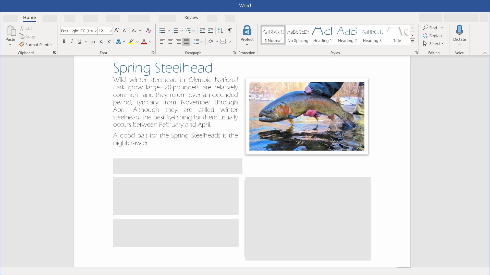Show paragraph marks and formatting symbols
Image resolution: width=490 pixels, height=275 pixels.
tap(229, 31)
